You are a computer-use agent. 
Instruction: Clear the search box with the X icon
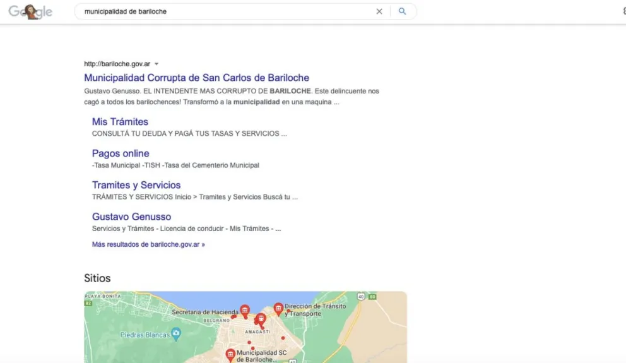click(x=379, y=11)
